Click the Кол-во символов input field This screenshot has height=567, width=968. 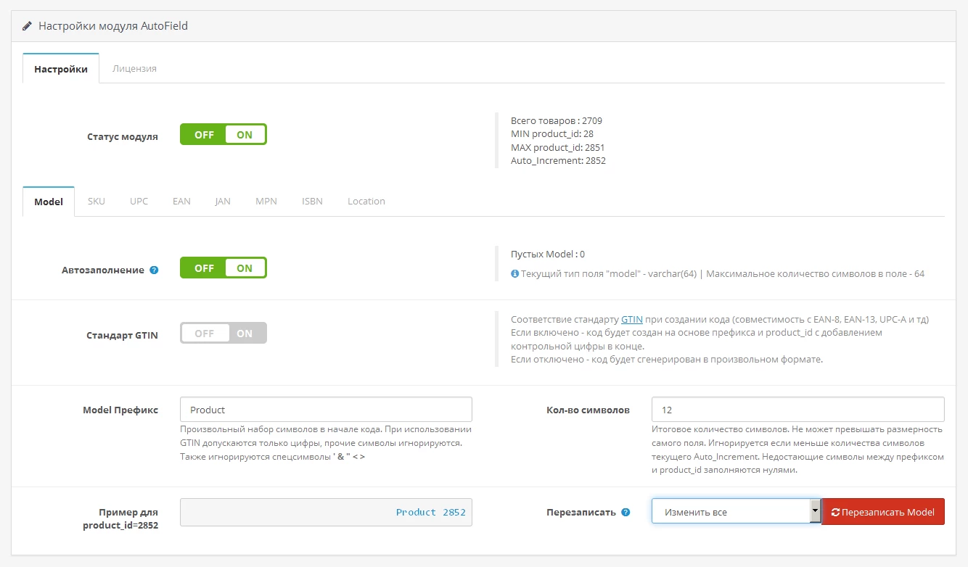coord(798,409)
